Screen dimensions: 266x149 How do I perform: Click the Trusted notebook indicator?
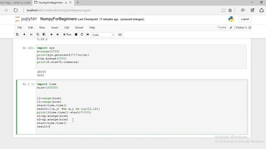click(x=222, y=27)
